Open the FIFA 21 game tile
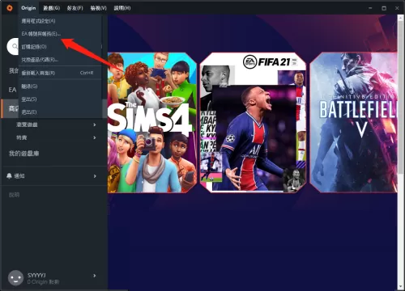 pyautogui.click(x=253, y=123)
